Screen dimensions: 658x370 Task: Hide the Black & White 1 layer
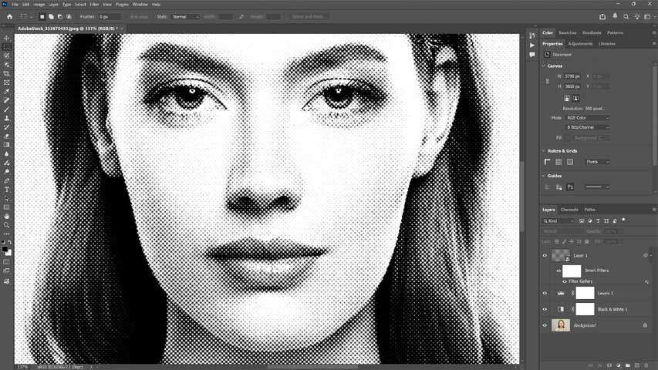[545, 309]
